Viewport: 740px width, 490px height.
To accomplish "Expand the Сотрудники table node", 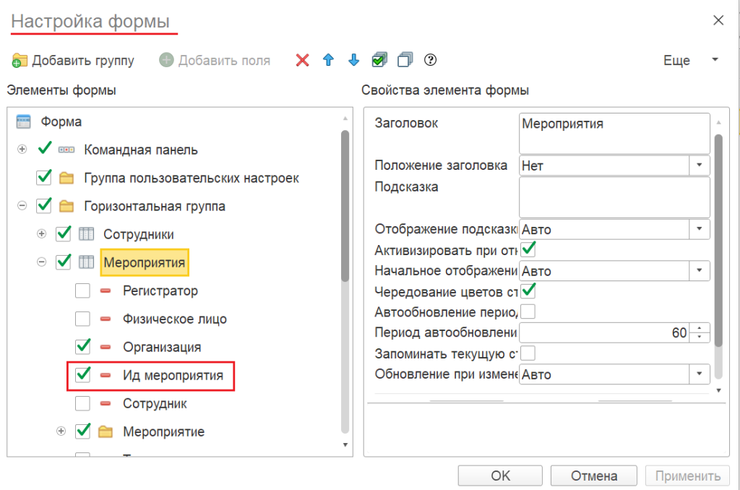I will click(x=41, y=234).
